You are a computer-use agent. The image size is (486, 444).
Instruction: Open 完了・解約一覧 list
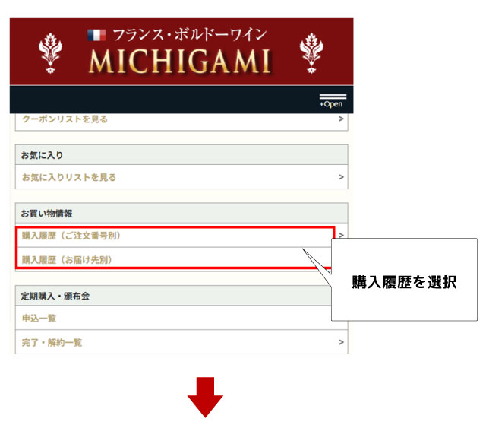(x=52, y=342)
